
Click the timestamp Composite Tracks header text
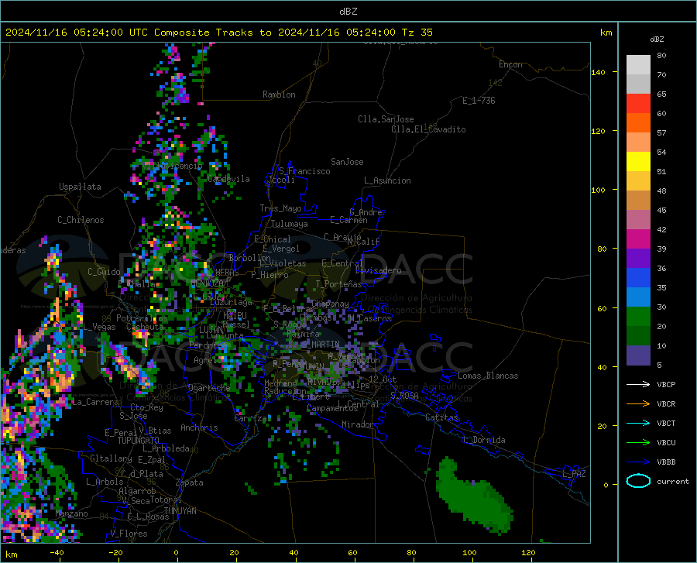pos(219,33)
